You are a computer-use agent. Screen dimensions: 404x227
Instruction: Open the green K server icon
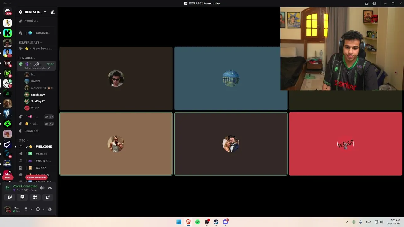(8, 33)
